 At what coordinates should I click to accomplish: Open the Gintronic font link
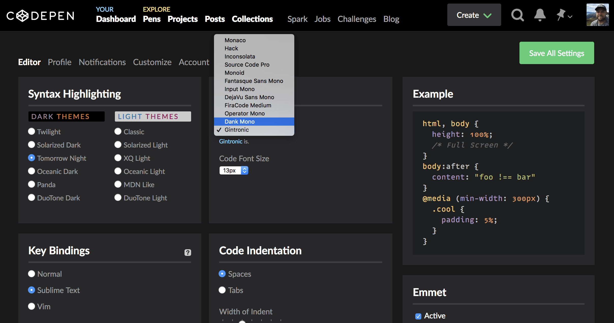tap(231, 141)
